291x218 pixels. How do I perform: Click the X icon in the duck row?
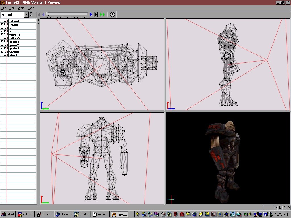tap(5, 55)
